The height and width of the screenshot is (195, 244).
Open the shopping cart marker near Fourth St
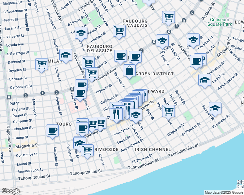tap(168, 111)
